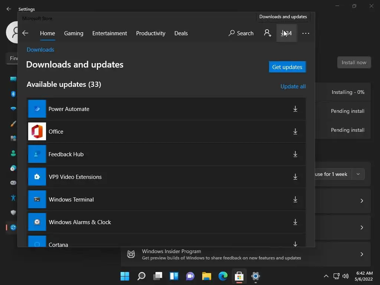Viewport: 380px width, 285px height.
Task: Click Install now in Settings
Action: (x=354, y=62)
